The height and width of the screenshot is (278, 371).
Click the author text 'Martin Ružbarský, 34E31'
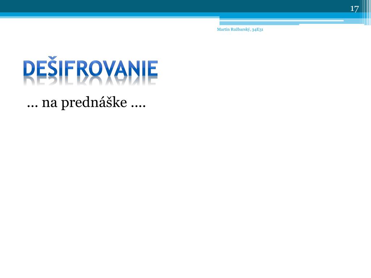(240, 30)
